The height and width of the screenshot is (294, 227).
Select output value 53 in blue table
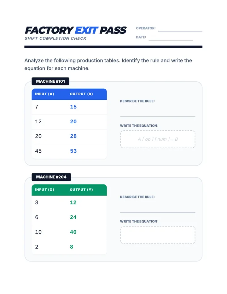(x=73, y=151)
